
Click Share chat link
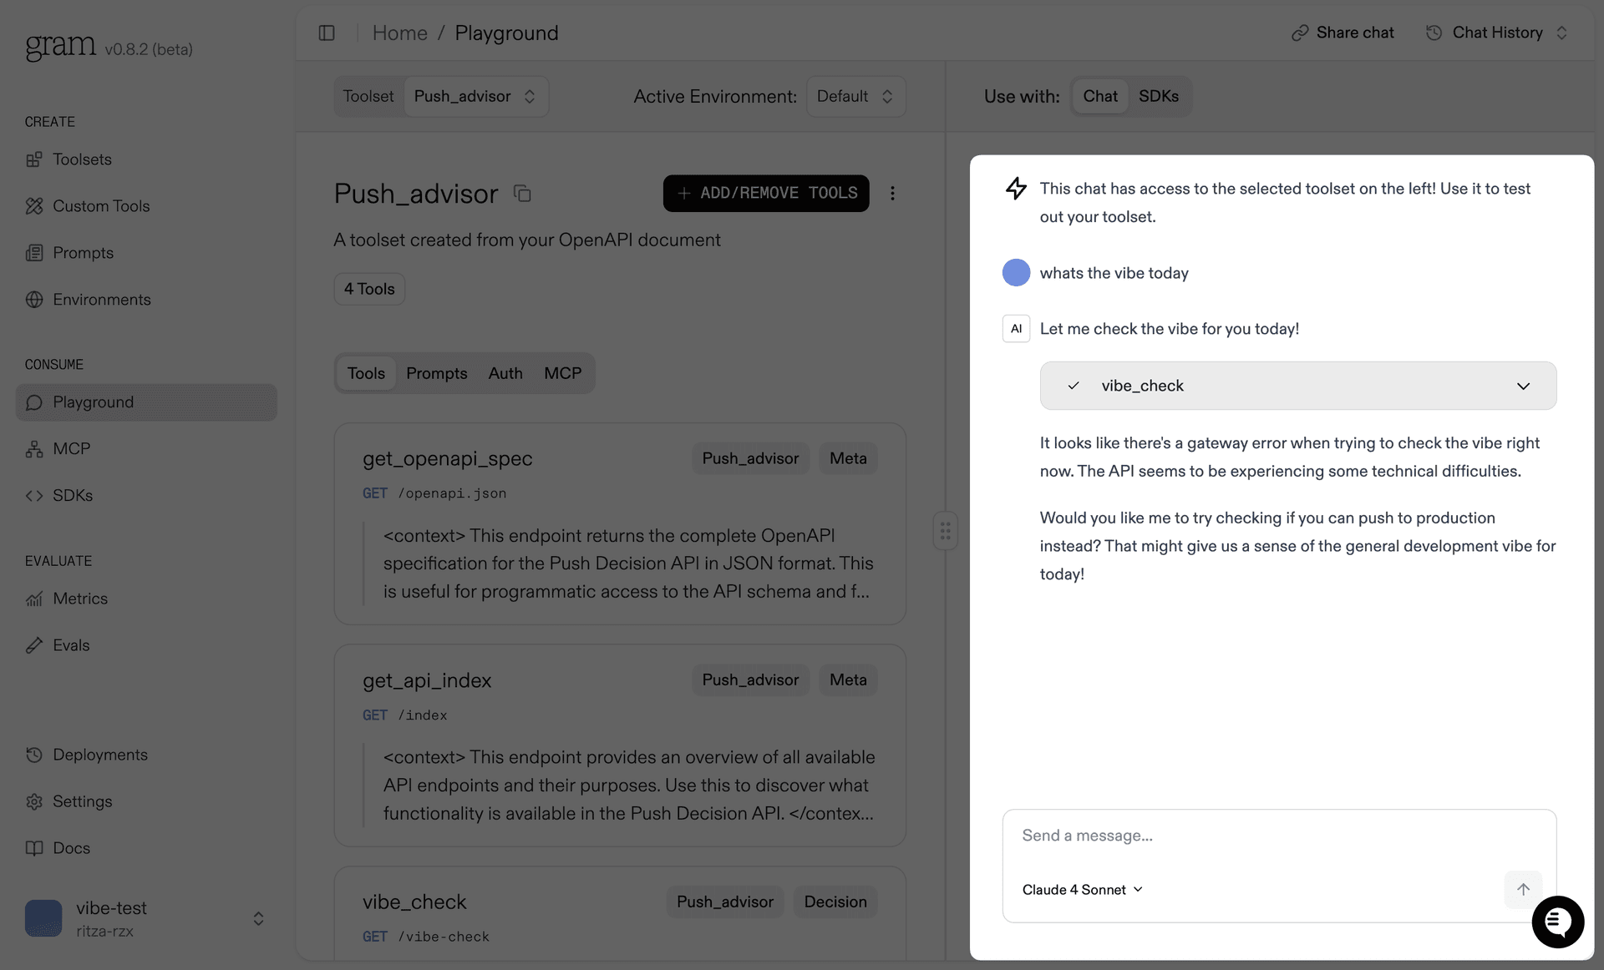click(1343, 33)
